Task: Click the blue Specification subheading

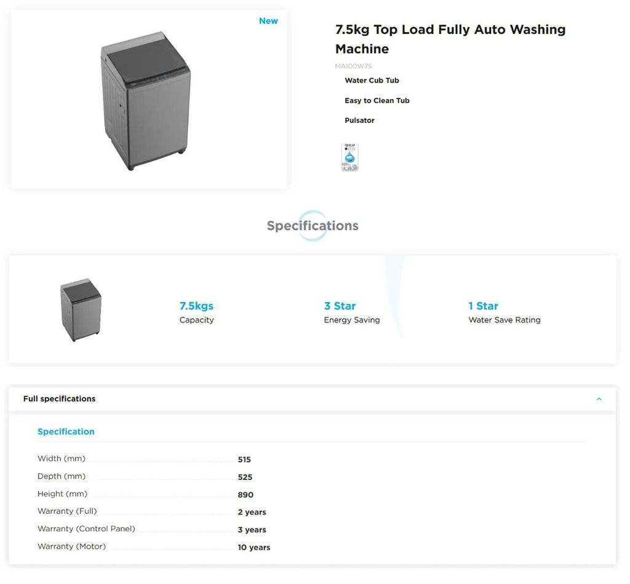Action: tap(66, 431)
